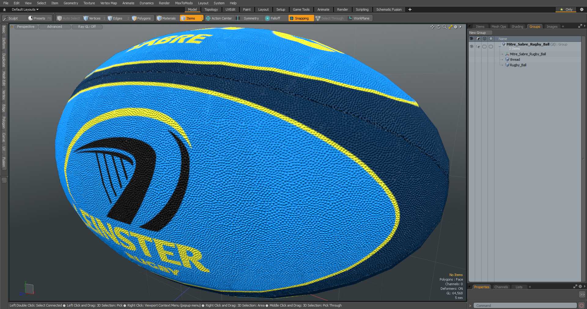This screenshot has height=309, width=587.
Task: Expand the properties with double chevron button
Action: click(582, 294)
